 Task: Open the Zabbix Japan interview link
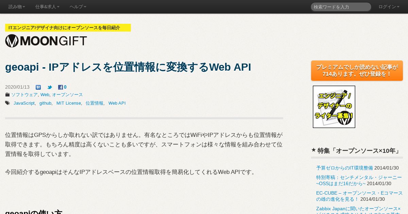(358, 210)
